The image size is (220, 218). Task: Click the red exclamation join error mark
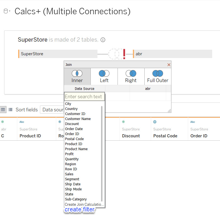click(124, 54)
